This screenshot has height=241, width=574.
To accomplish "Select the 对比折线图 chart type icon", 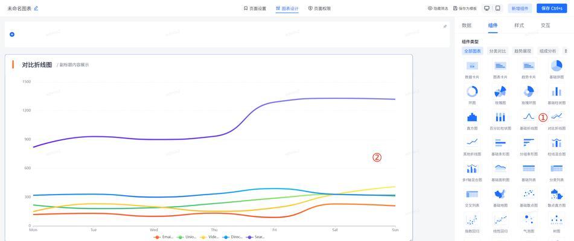I will [x=556, y=117].
